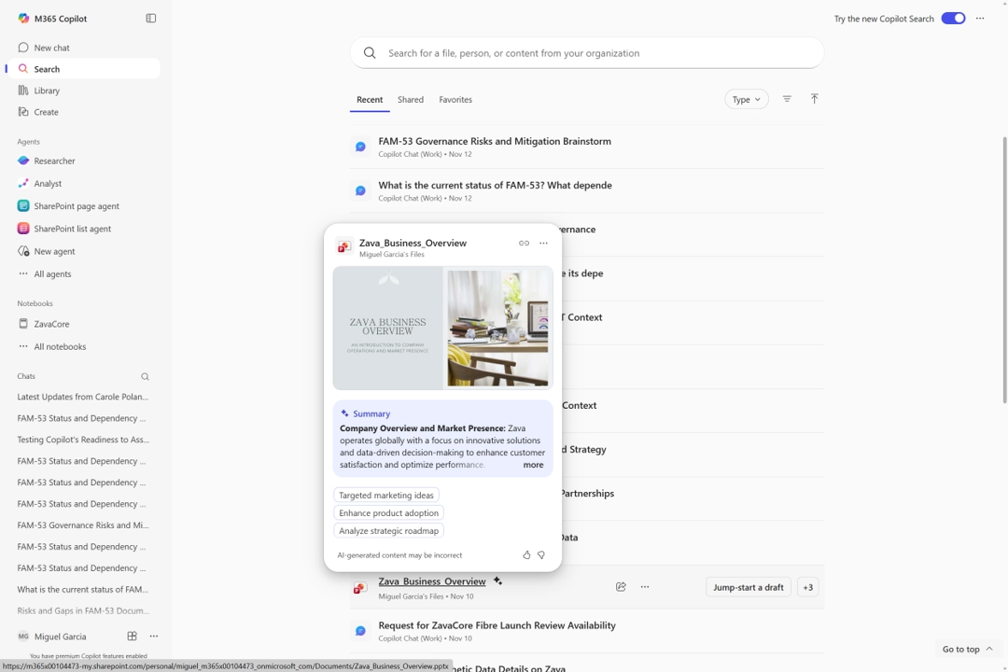The height and width of the screenshot is (672, 1008).
Task: Open the SharePoint list agent
Action: (x=74, y=228)
